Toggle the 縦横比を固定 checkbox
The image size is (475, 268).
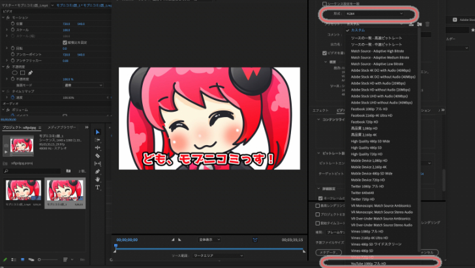(x=65, y=42)
